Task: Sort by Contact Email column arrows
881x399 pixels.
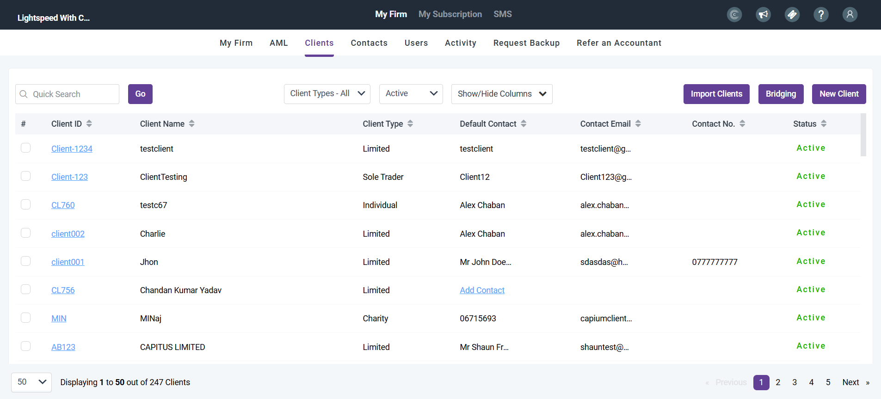Action: point(638,123)
